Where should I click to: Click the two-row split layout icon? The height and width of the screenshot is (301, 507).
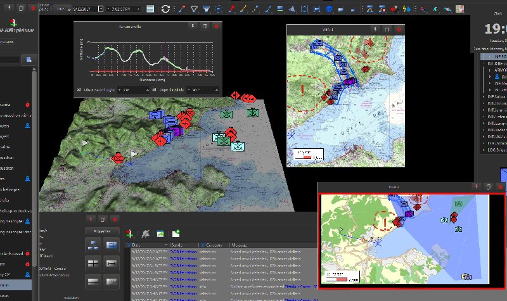93,281
